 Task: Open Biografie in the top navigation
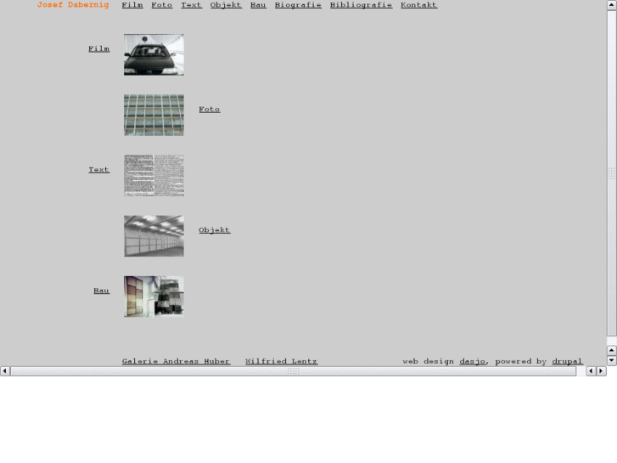(x=298, y=5)
